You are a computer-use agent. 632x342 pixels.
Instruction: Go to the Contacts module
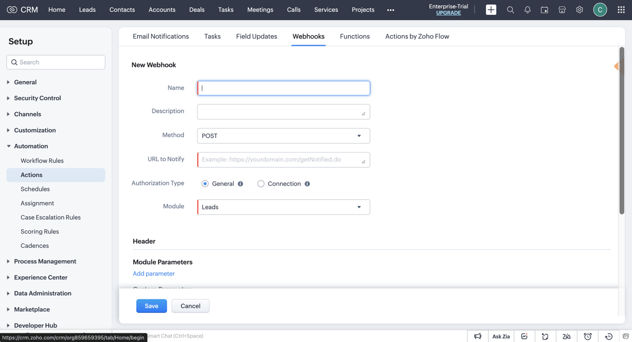click(122, 10)
